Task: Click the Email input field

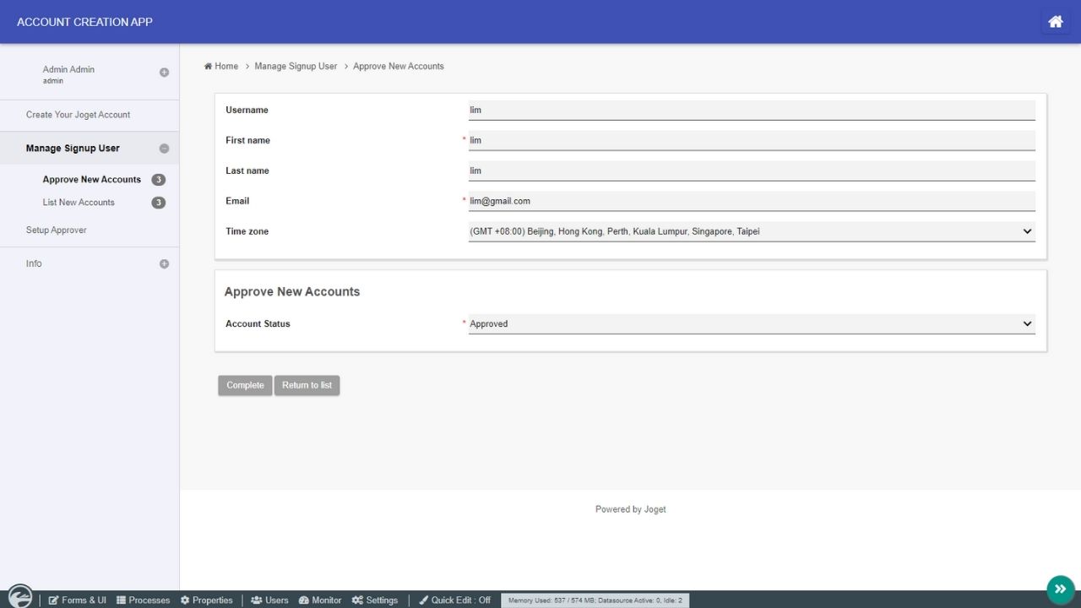Action: [x=751, y=201]
